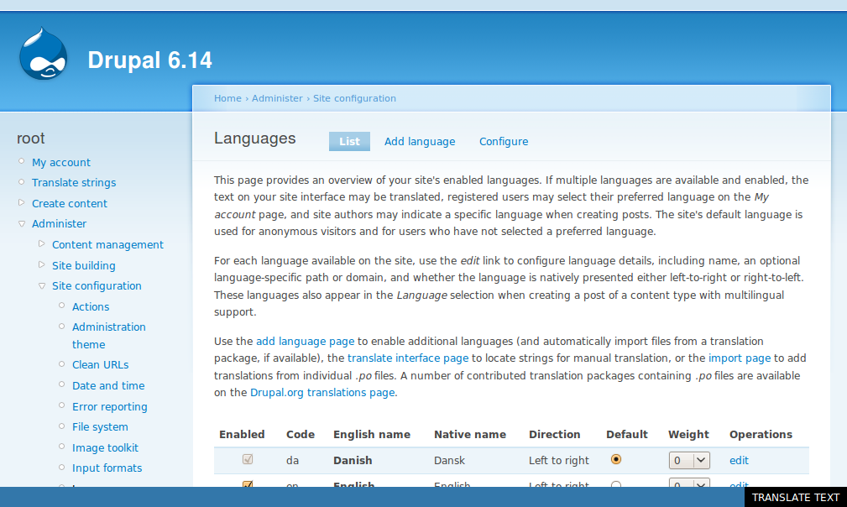847x507 pixels.
Task: Follow the 'add language page' link
Action: [306, 342]
